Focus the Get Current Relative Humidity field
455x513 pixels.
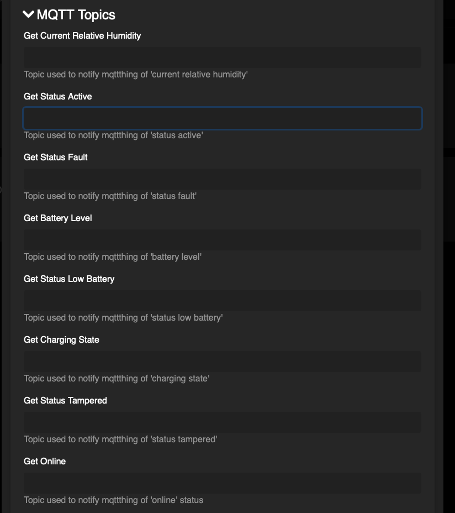click(x=222, y=57)
